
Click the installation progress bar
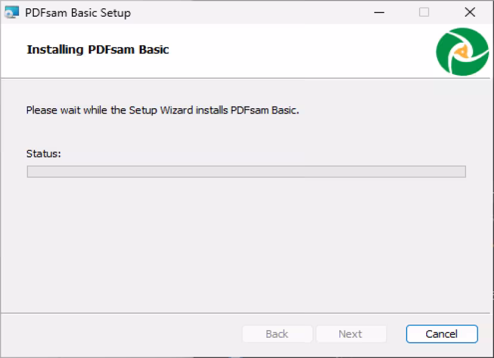pos(246,172)
